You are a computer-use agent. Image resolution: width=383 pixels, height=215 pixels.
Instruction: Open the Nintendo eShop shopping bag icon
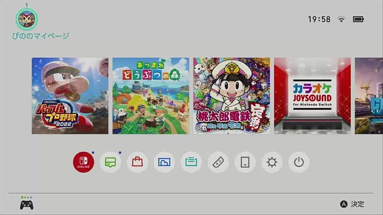[x=137, y=162]
